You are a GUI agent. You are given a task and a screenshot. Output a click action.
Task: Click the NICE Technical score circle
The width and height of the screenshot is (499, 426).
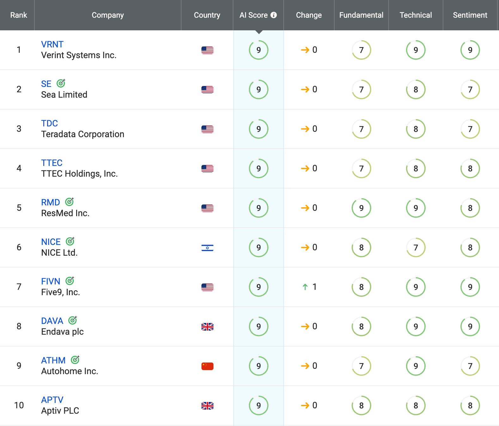tap(416, 247)
